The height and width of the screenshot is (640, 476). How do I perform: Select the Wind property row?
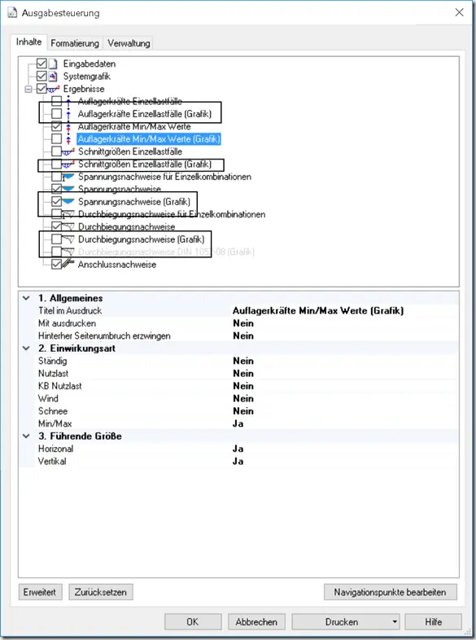coord(238,398)
